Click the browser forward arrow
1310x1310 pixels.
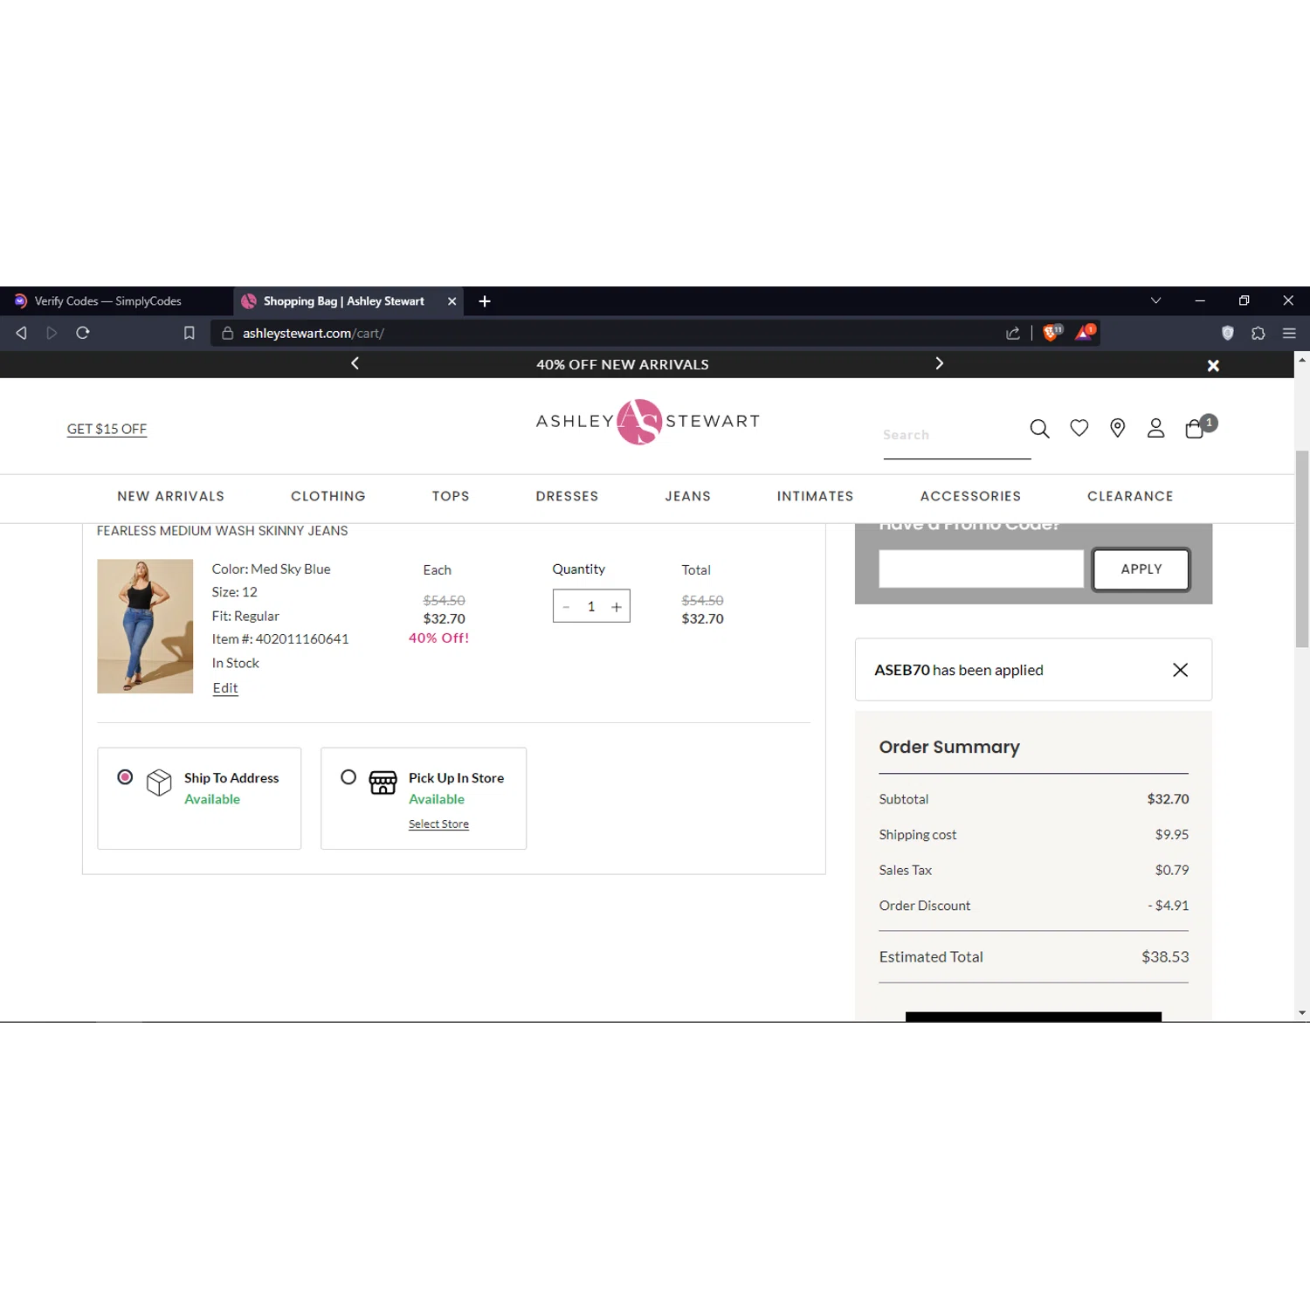tap(52, 333)
